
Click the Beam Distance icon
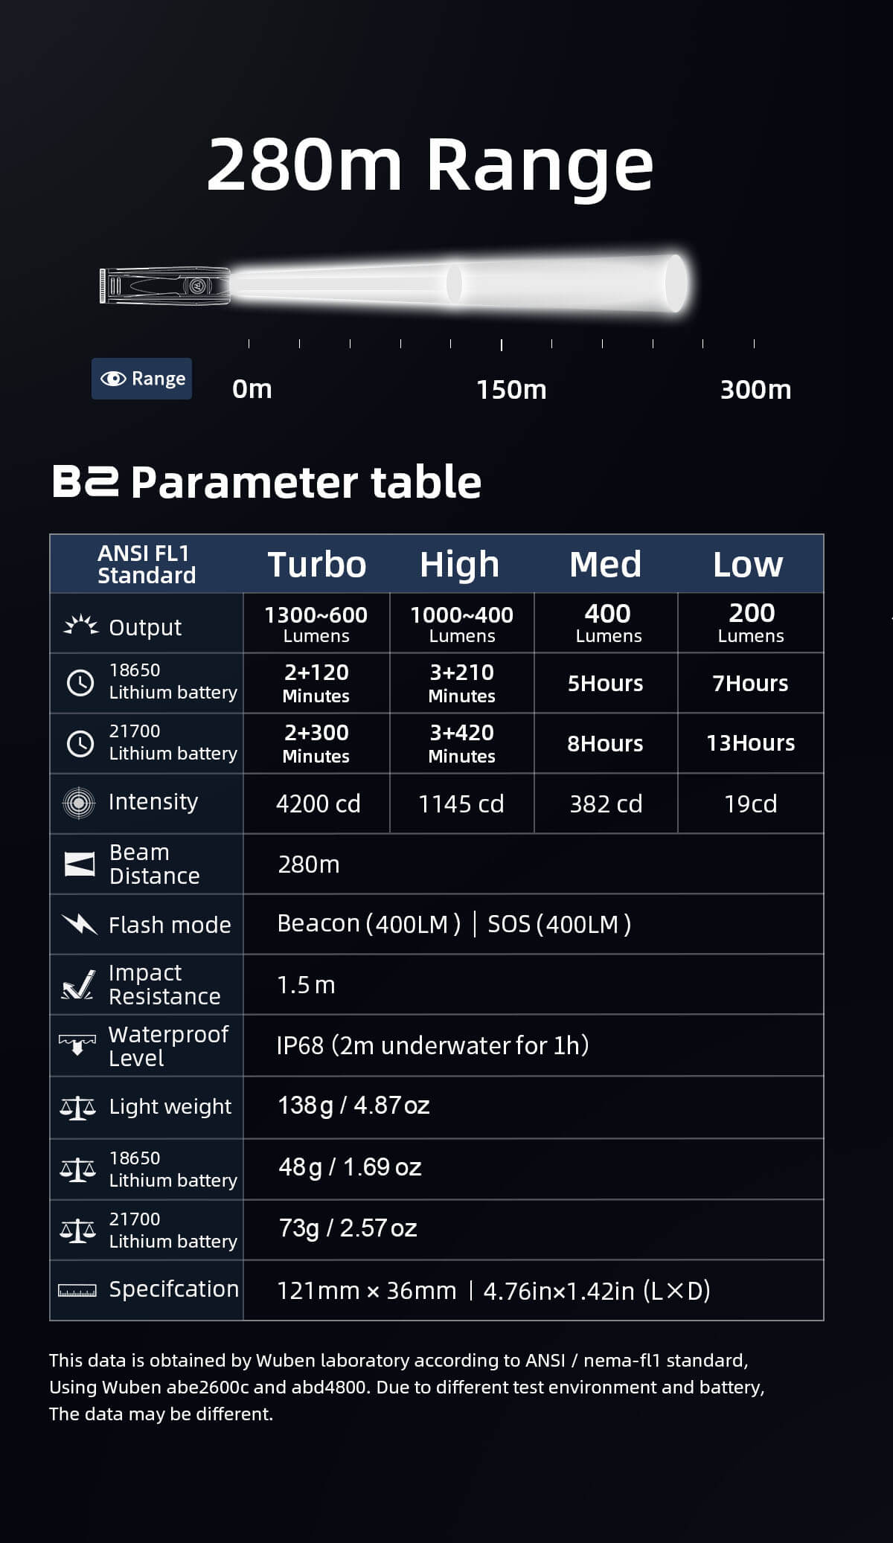tap(80, 864)
